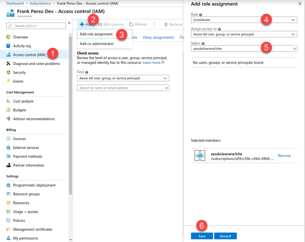
Task: Open Resource groups icon
Action: 9,194
